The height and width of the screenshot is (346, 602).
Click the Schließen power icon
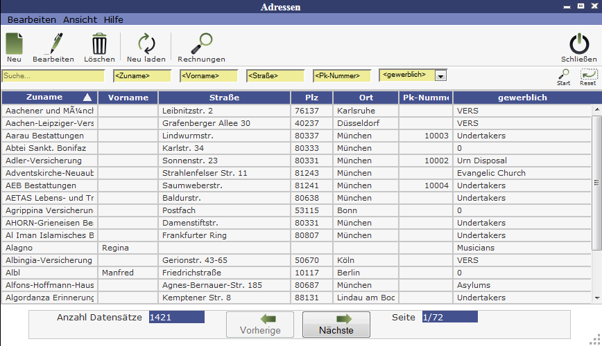pos(578,46)
